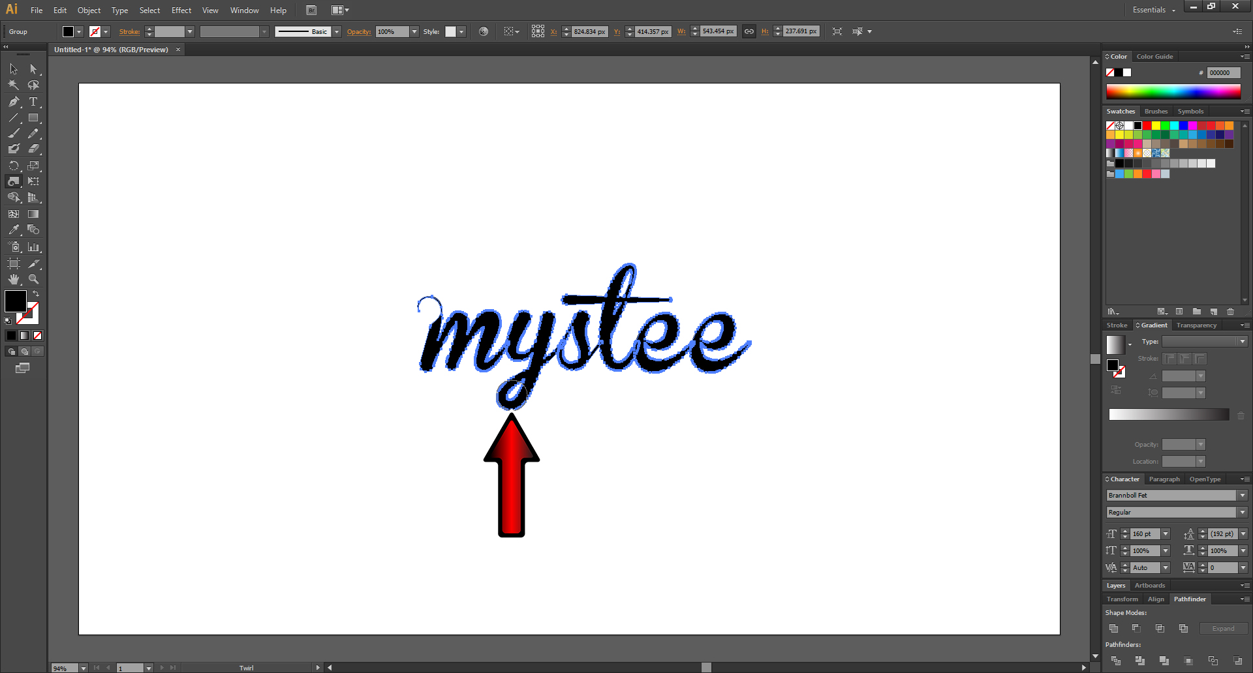Select the Gradient tool in toolbox
Viewport: 1253px width, 673px height.
33,214
